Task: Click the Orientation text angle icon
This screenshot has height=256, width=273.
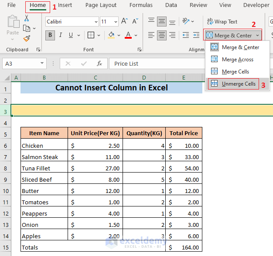Action: (187, 21)
